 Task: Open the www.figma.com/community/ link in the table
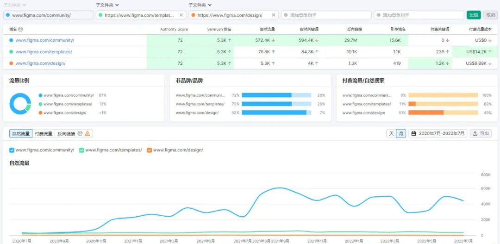pos(45,40)
